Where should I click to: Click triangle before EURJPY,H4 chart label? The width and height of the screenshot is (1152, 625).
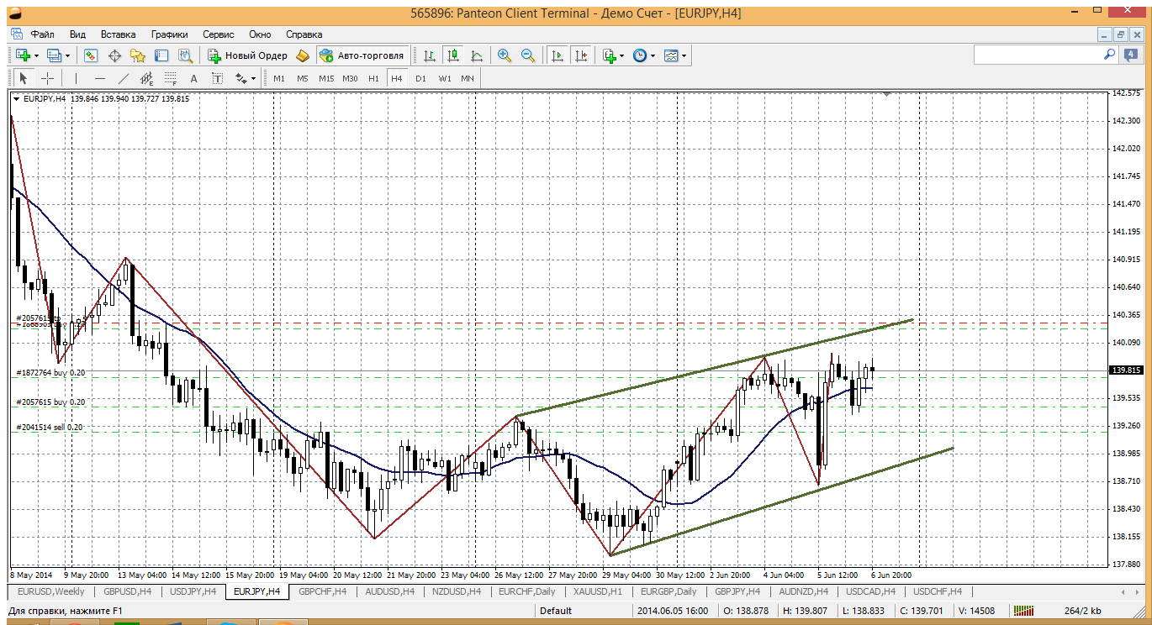point(16,99)
